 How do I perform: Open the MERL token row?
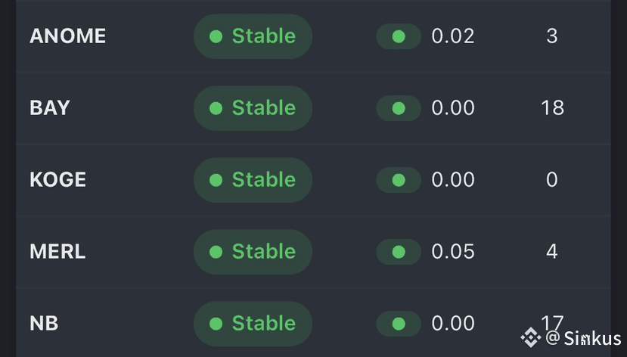click(x=313, y=251)
